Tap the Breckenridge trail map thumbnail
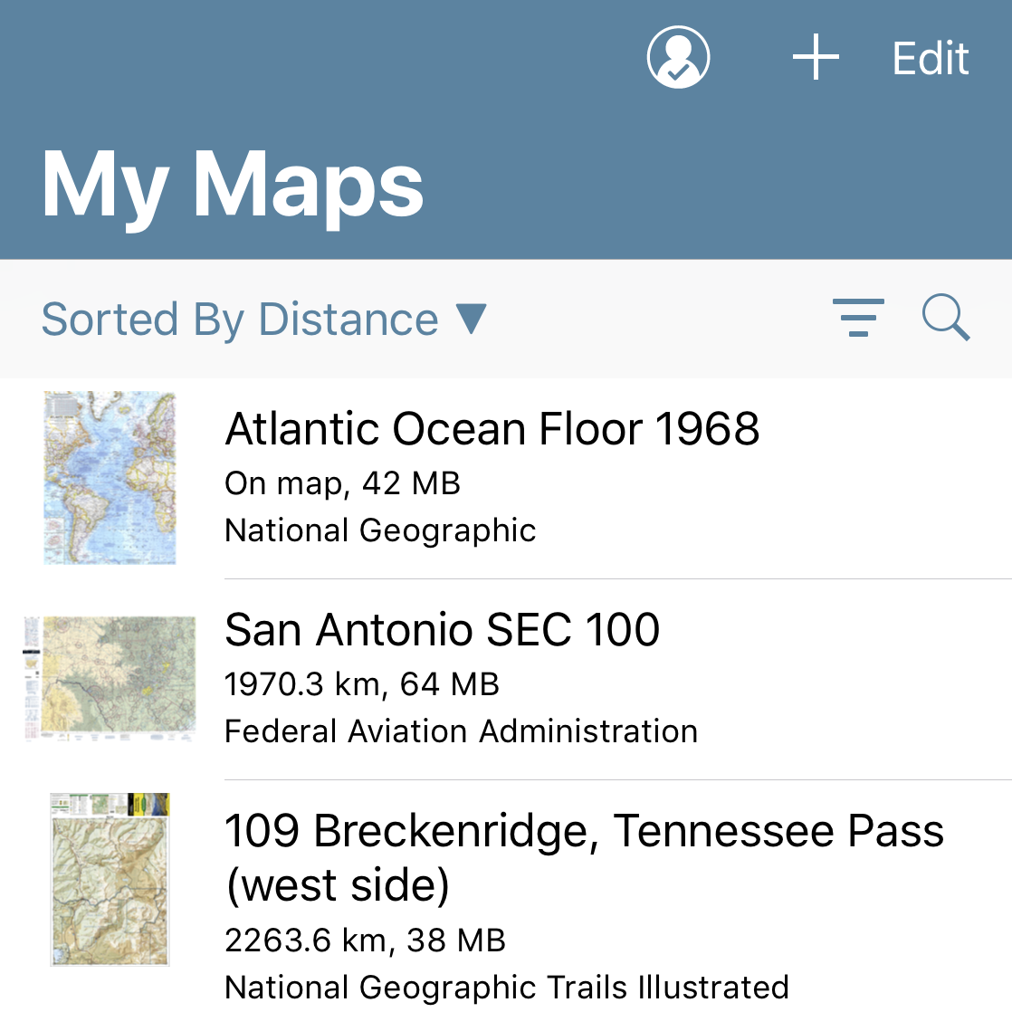Image resolution: width=1012 pixels, height=1012 pixels. [x=110, y=879]
